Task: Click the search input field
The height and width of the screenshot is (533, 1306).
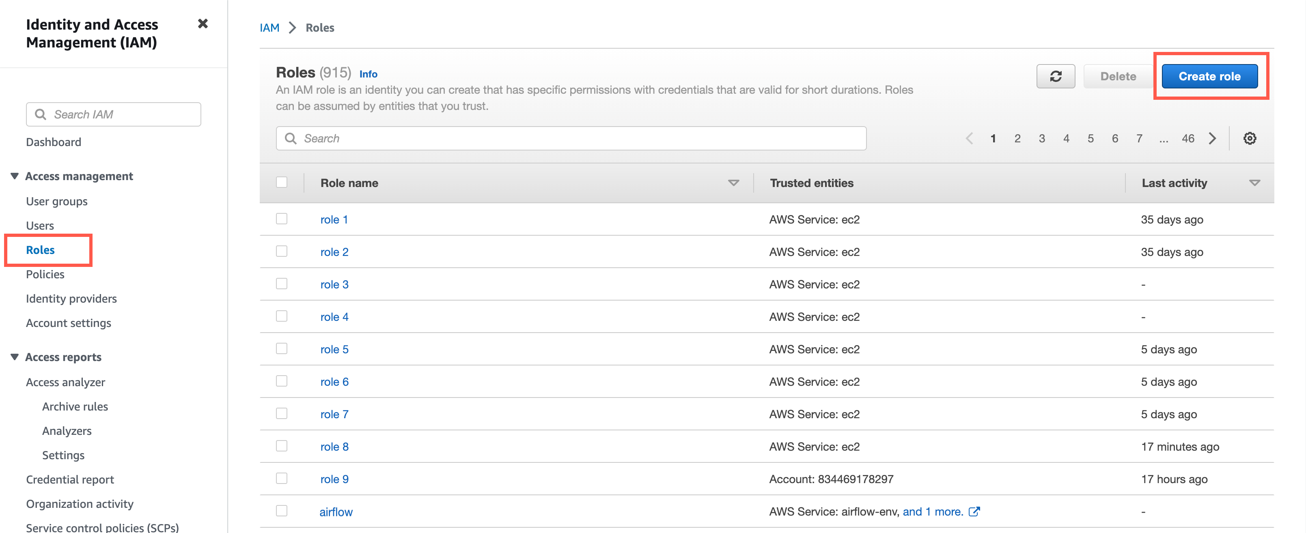Action: [x=571, y=138]
